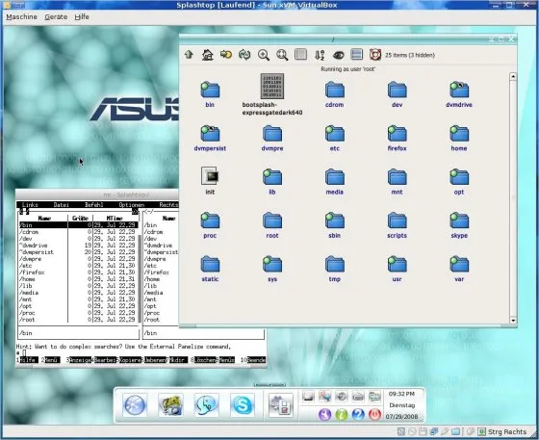Click the zoom in magnifier icon
539x440 pixels.
coord(264,55)
